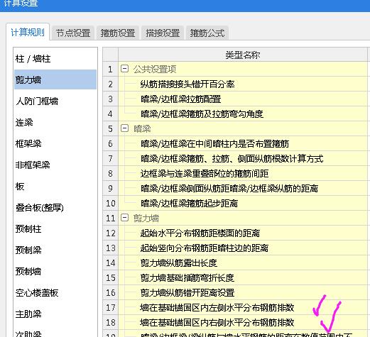The image size is (370, 337).
Task: Select row 暗梁/边框梁箍筋、拉筋、侧面纵筋根数计算方式
Action: coord(243,158)
